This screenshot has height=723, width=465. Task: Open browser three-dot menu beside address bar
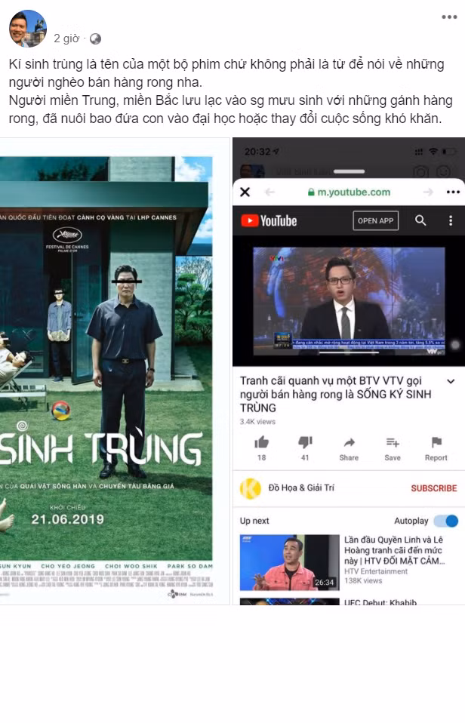(x=452, y=192)
